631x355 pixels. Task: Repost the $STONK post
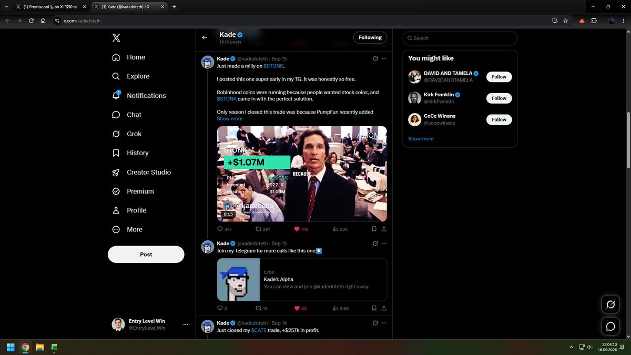coord(262,229)
